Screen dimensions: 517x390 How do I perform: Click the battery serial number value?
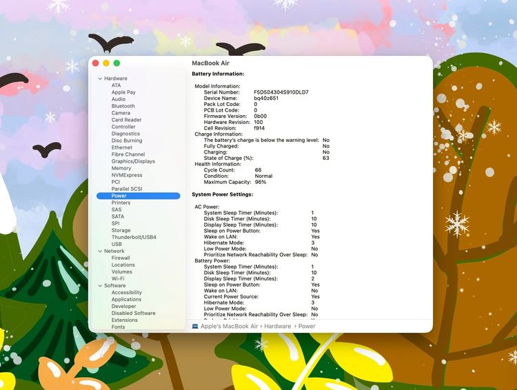(281, 92)
